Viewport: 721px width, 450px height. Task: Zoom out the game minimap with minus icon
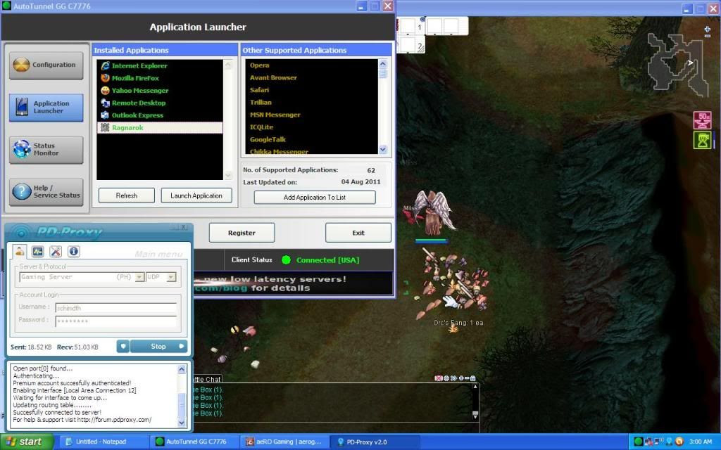click(x=707, y=36)
